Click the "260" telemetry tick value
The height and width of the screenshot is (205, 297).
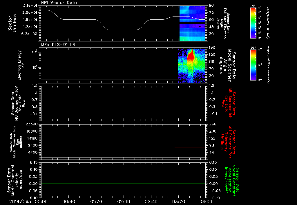coord(213,124)
